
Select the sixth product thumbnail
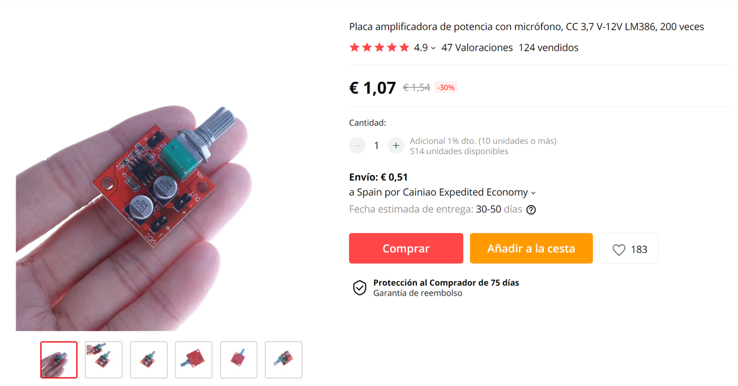pos(284,360)
